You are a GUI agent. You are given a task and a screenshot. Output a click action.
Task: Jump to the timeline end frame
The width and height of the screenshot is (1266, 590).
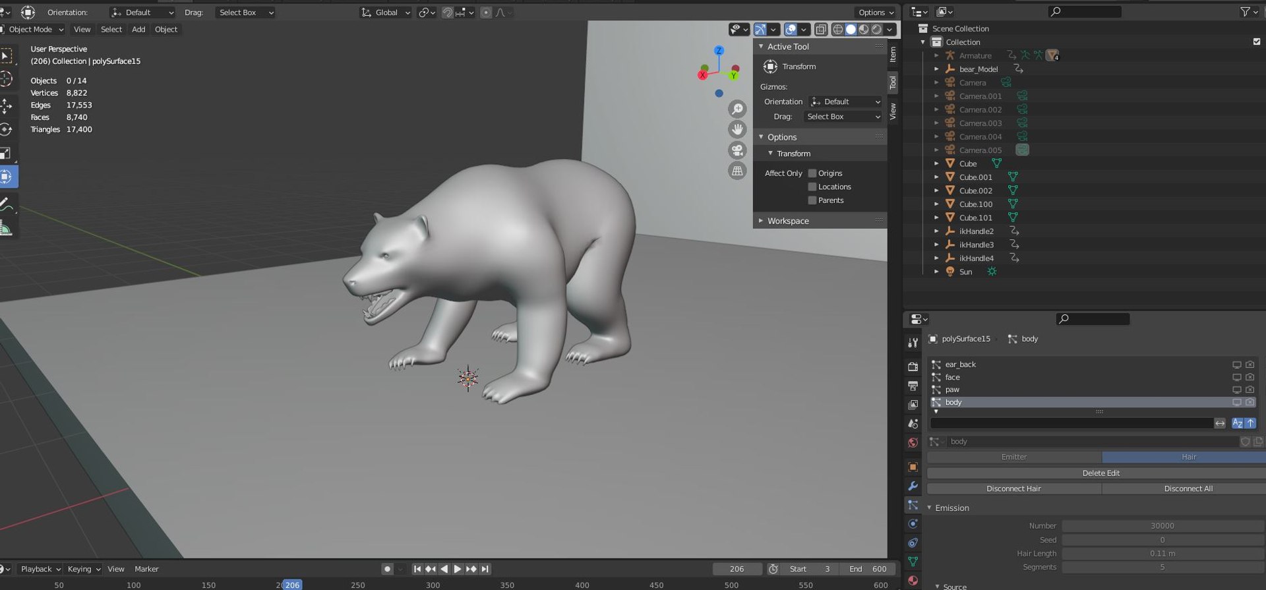tap(485, 569)
